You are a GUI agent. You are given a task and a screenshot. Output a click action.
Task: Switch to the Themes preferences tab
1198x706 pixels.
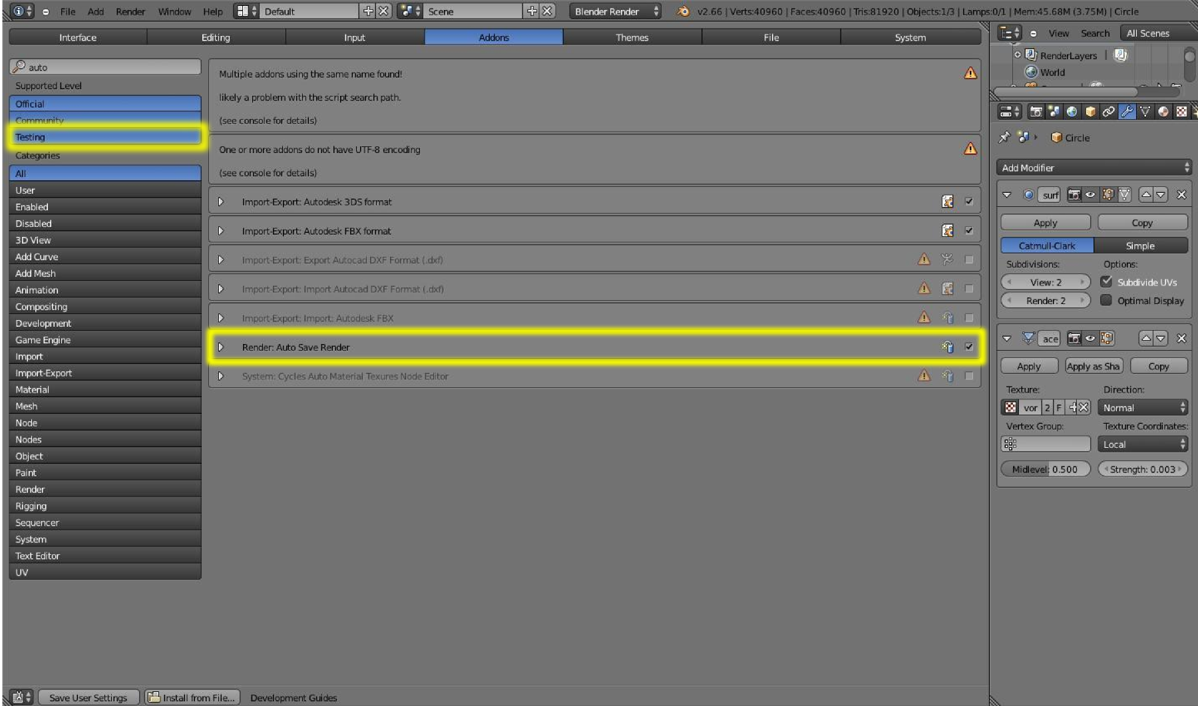click(632, 37)
